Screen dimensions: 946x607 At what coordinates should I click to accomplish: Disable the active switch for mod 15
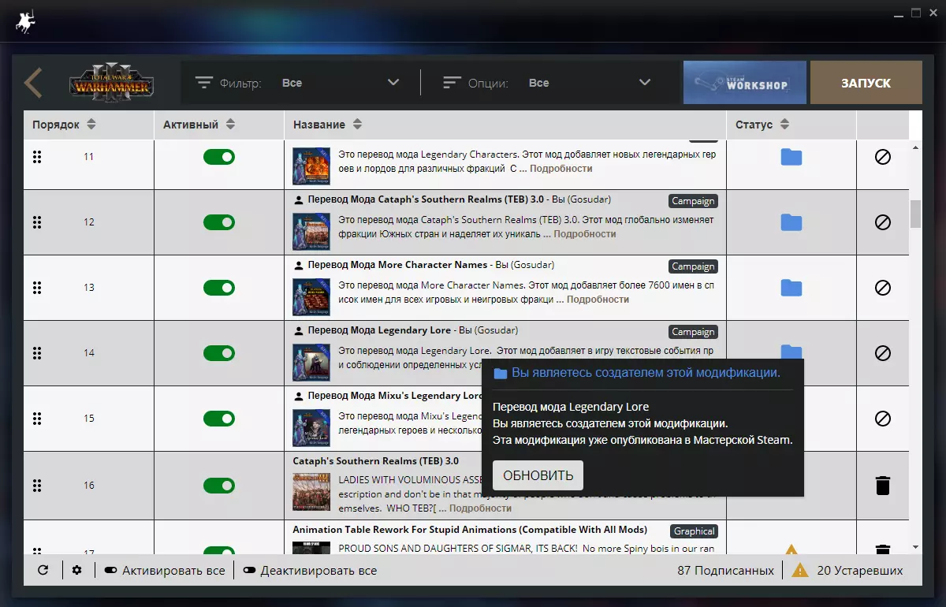pos(219,419)
